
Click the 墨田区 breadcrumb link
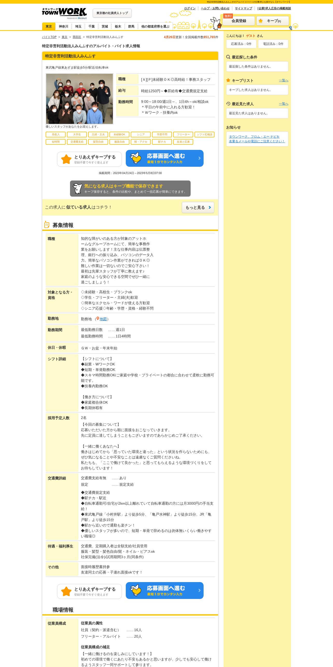[77, 37]
